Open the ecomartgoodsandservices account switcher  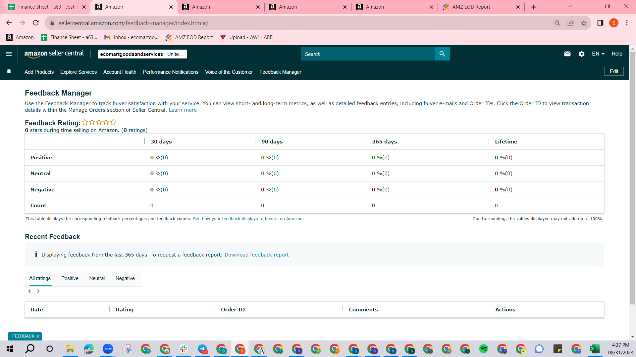coord(142,54)
